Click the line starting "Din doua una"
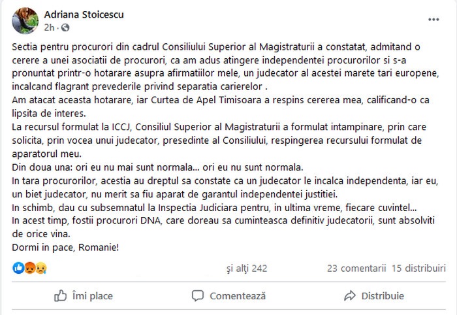Screen dimensions: 457x315 point(157,167)
